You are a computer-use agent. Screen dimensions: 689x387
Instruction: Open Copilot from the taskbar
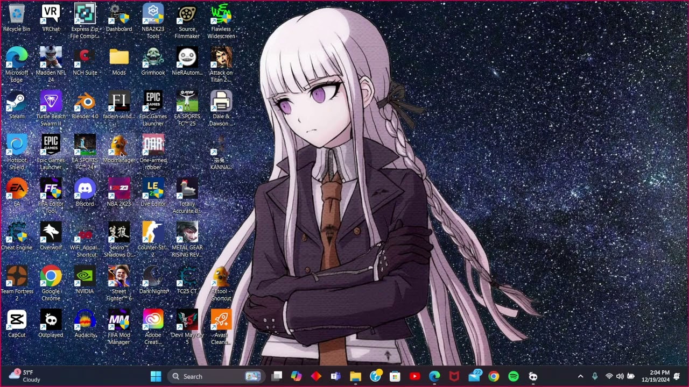click(296, 376)
